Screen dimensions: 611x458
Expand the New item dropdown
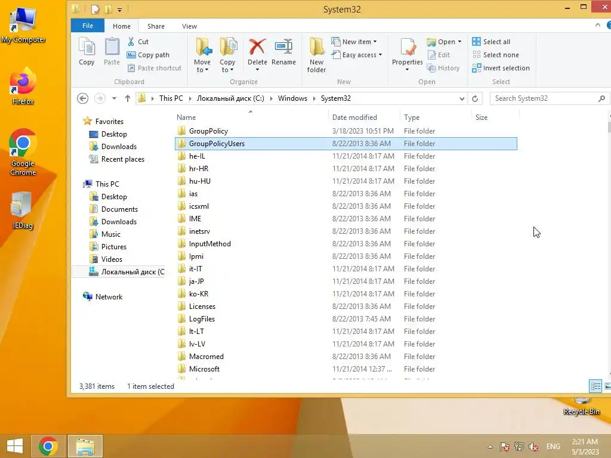coord(375,42)
